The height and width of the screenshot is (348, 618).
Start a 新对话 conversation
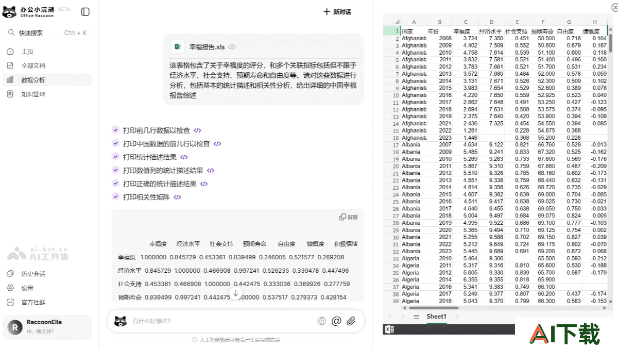[337, 12]
